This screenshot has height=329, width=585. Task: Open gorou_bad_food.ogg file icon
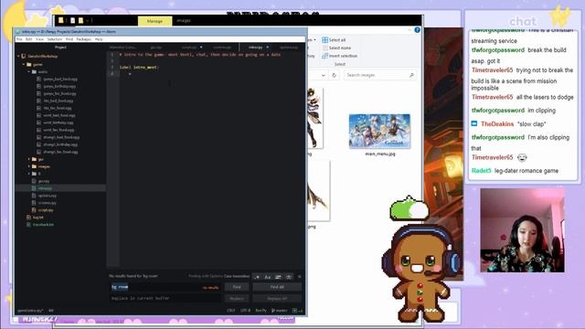38,80
